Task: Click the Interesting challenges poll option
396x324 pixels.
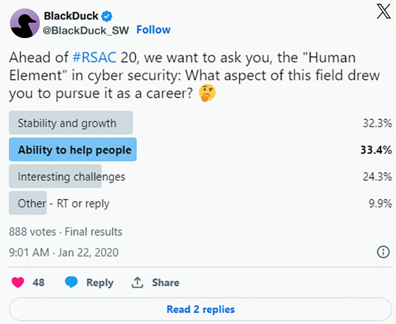Action: pos(71,177)
